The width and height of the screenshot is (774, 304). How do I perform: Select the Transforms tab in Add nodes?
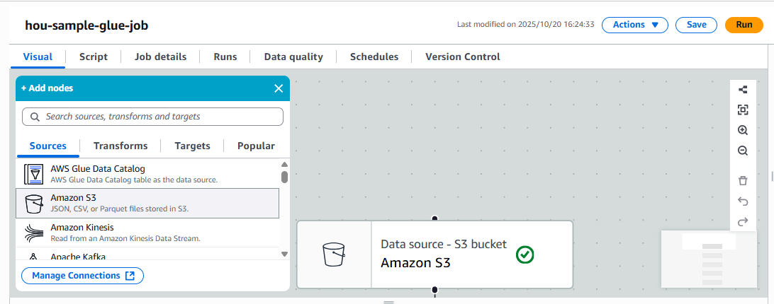pos(120,146)
